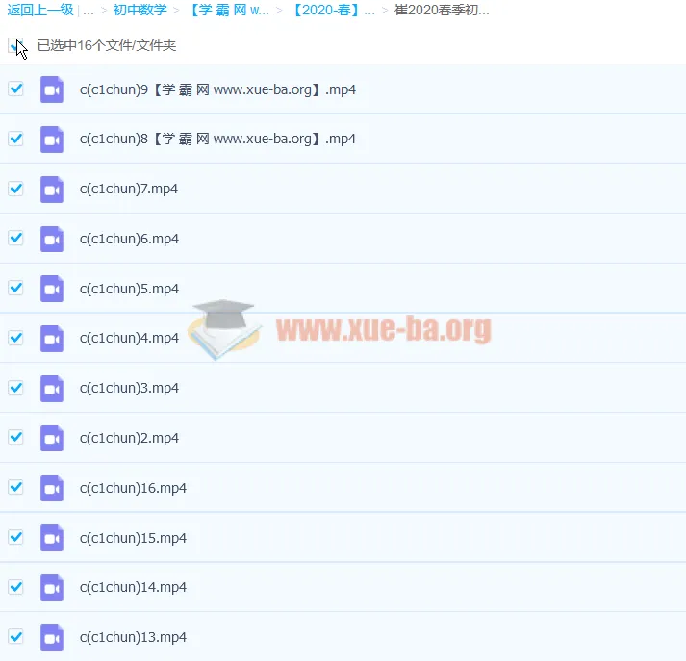Uncheck the checkbox for c(c1chun)4.mp4
The width and height of the screenshot is (686, 661).
15,338
